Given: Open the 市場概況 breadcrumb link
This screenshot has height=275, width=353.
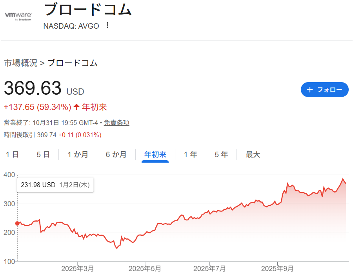Looking at the screenshot, I should coord(20,63).
